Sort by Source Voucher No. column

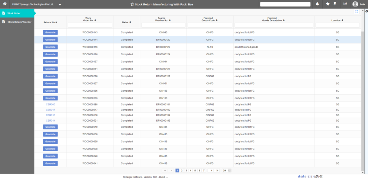[170, 20]
